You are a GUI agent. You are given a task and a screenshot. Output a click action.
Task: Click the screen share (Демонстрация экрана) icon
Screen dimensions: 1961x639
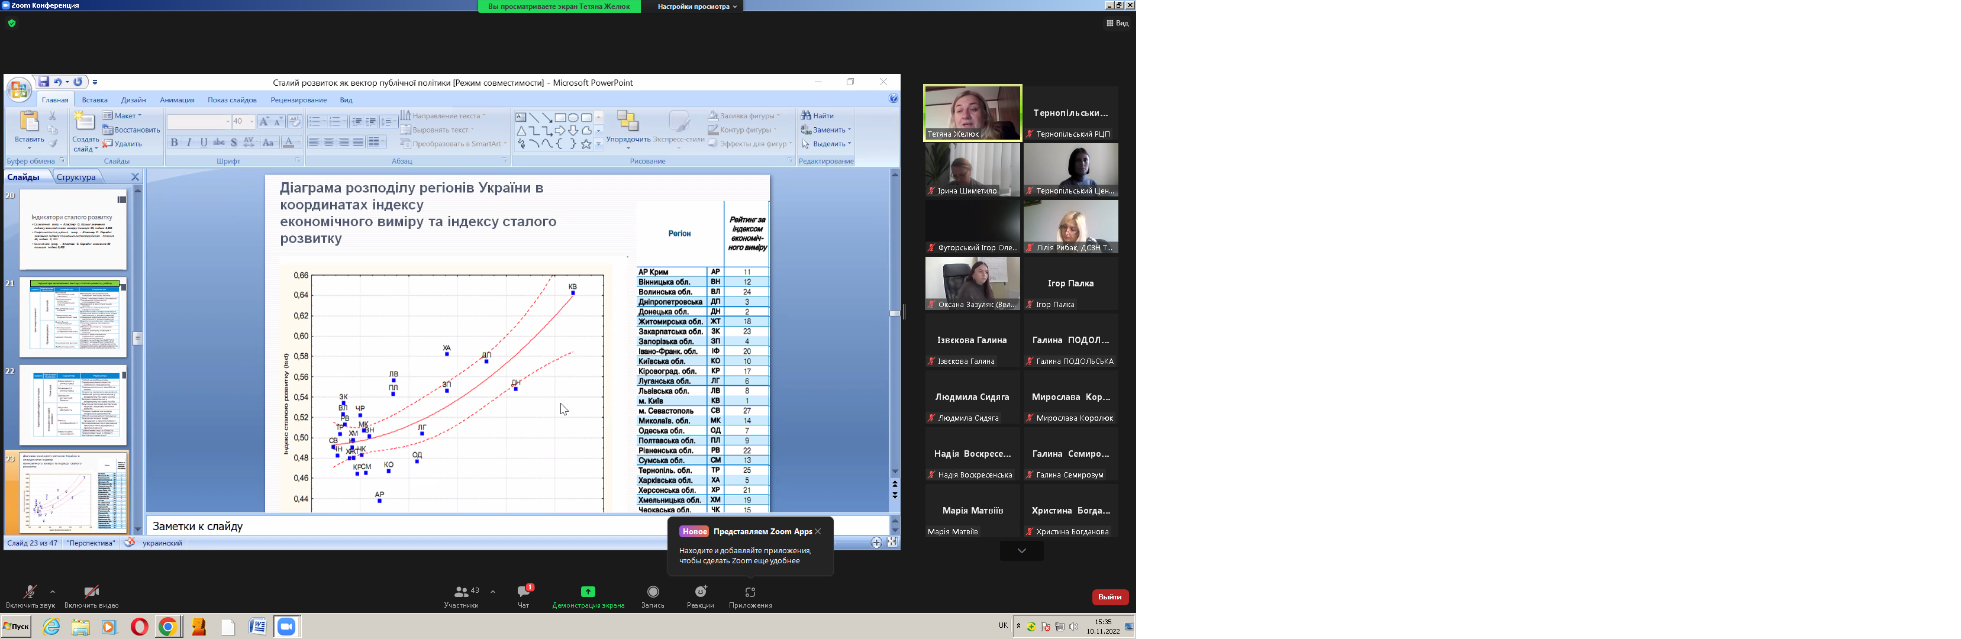[x=588, y=592]
